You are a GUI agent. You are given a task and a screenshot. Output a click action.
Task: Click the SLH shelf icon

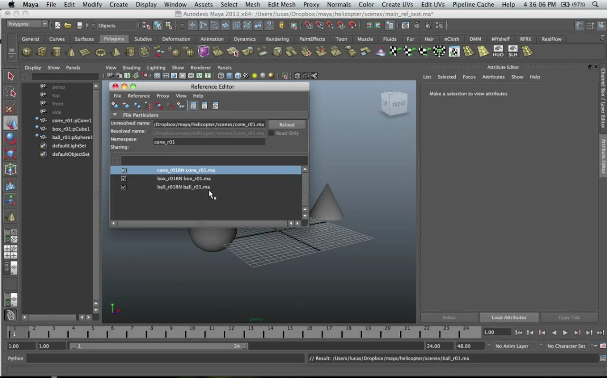point(513,51)
